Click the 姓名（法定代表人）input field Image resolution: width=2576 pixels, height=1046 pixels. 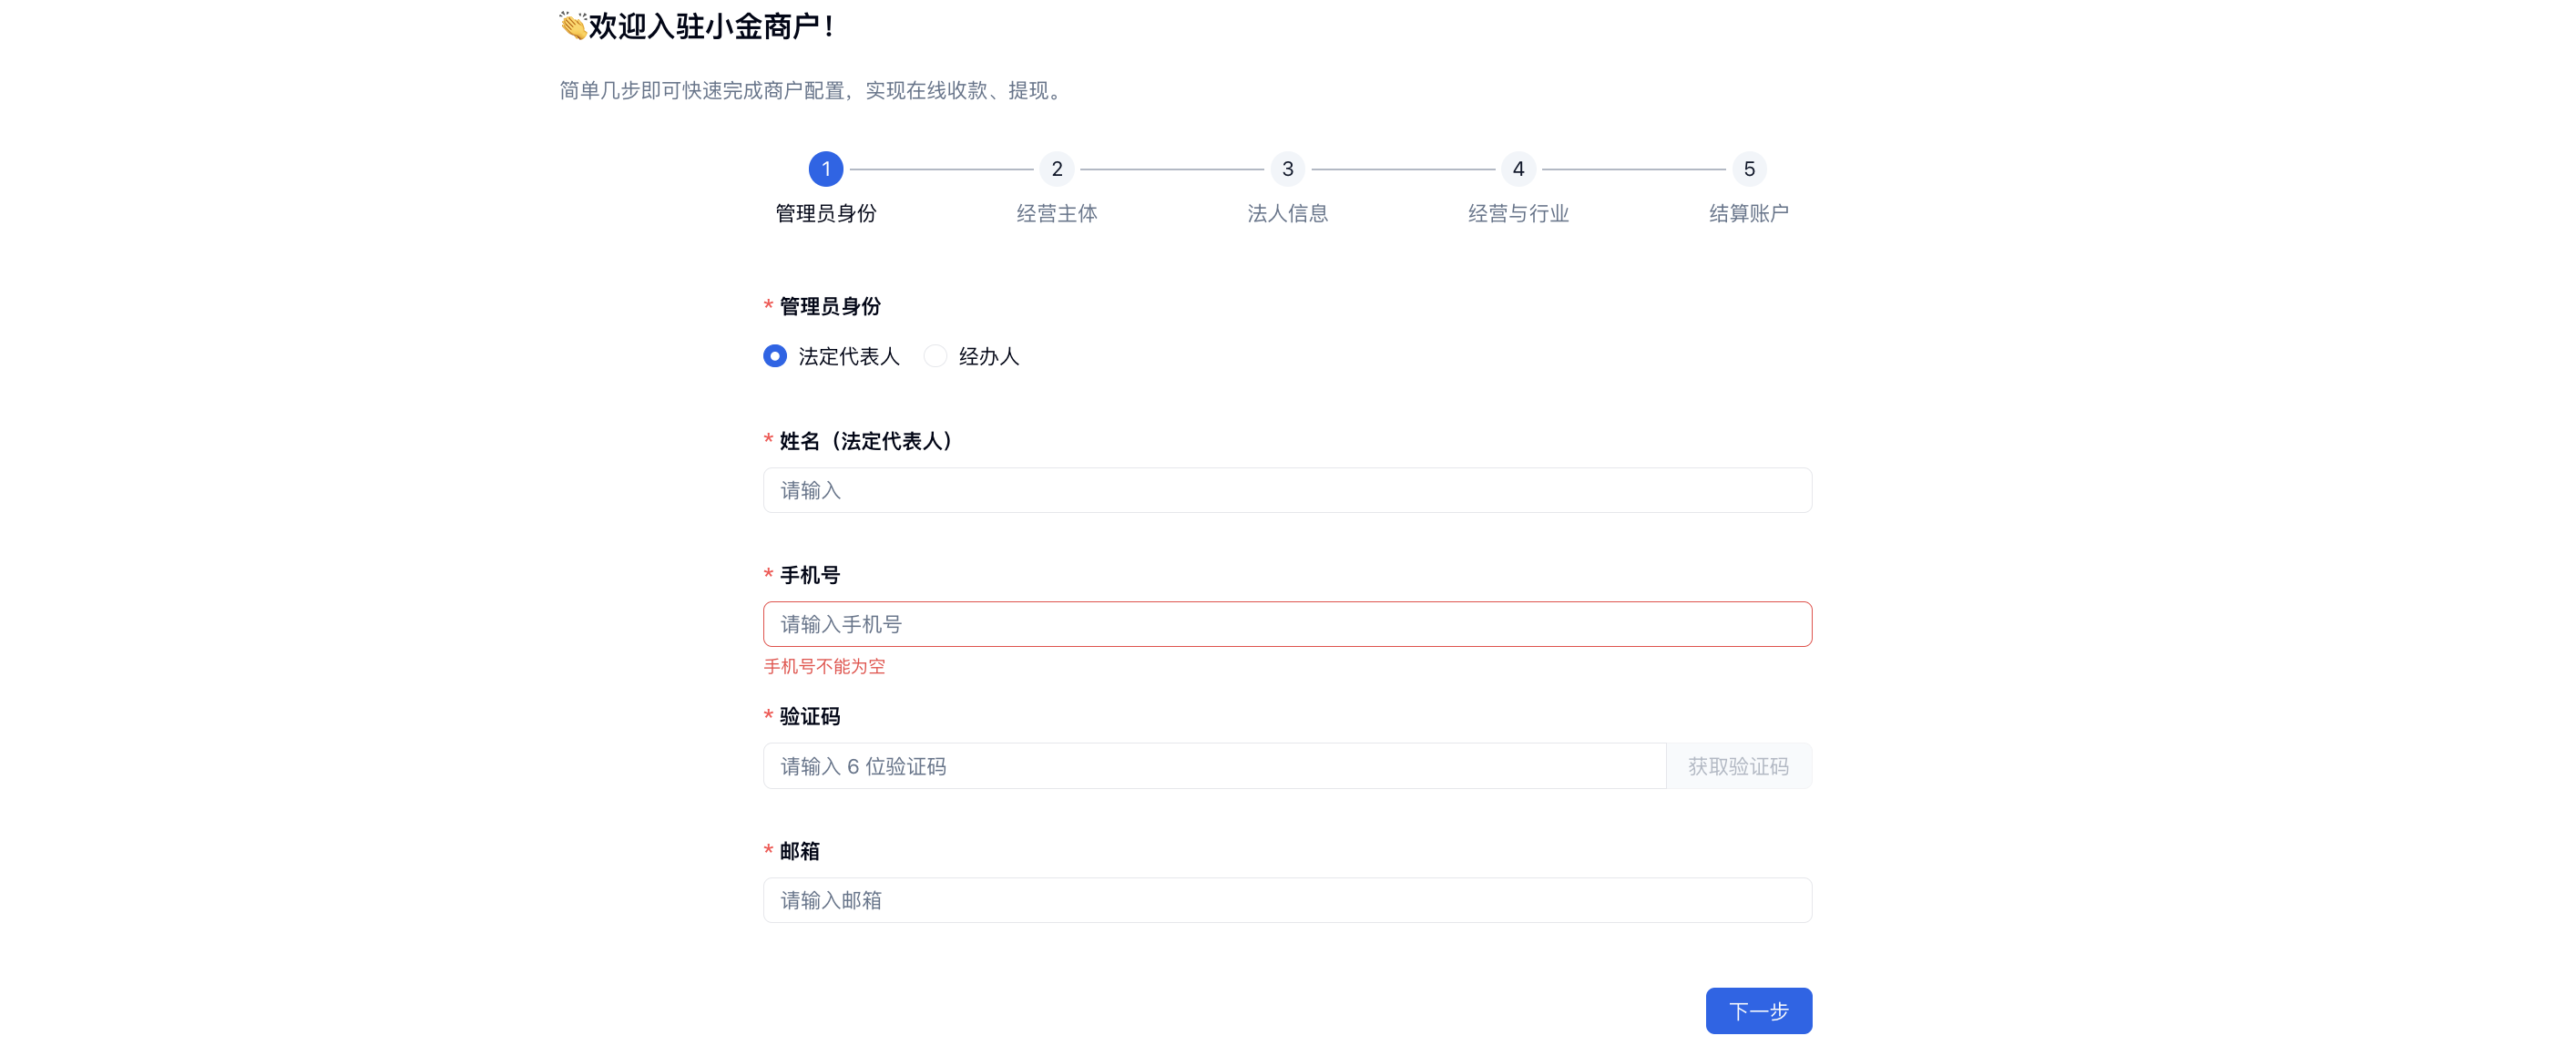pyautogui.click(x=1287, y=490)
